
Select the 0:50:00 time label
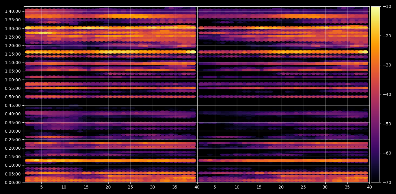[13, 97]
